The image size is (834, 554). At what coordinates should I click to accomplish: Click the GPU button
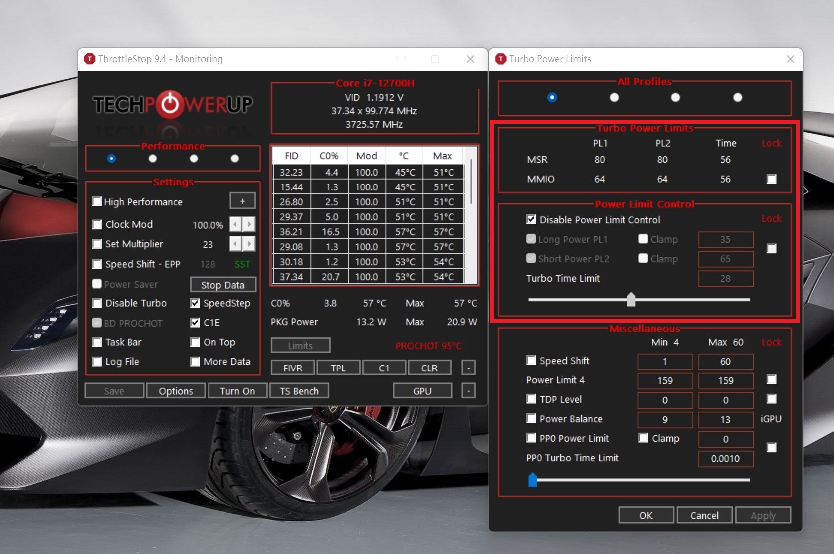point(422,391)
